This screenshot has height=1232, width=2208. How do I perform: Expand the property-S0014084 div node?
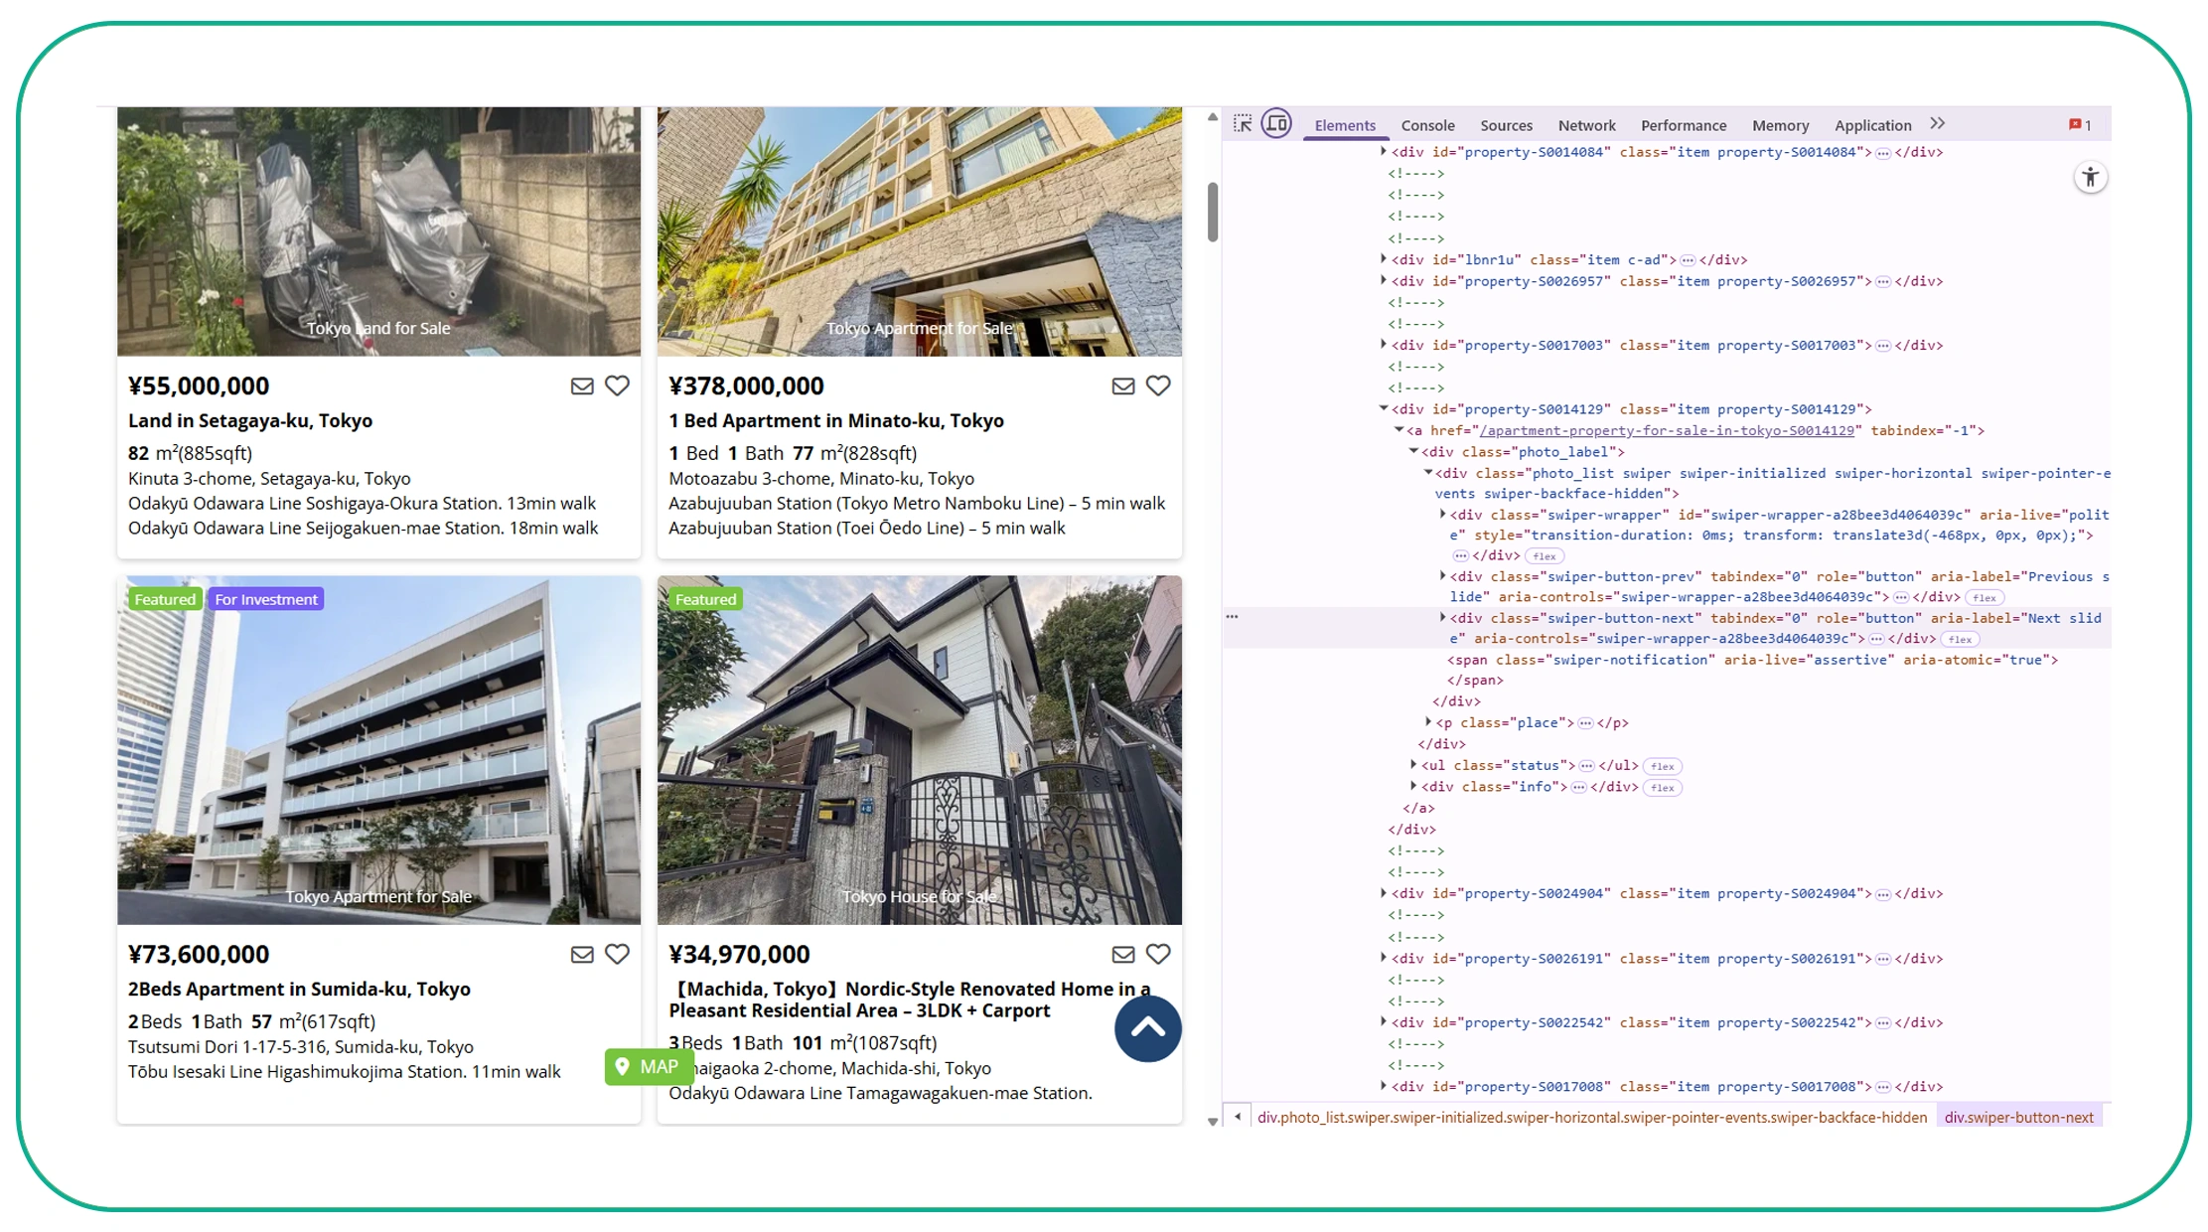[1383, 151]
